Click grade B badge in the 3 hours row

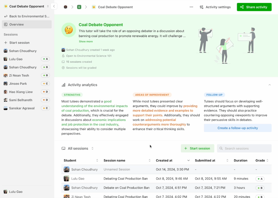[x=260, y=188]
